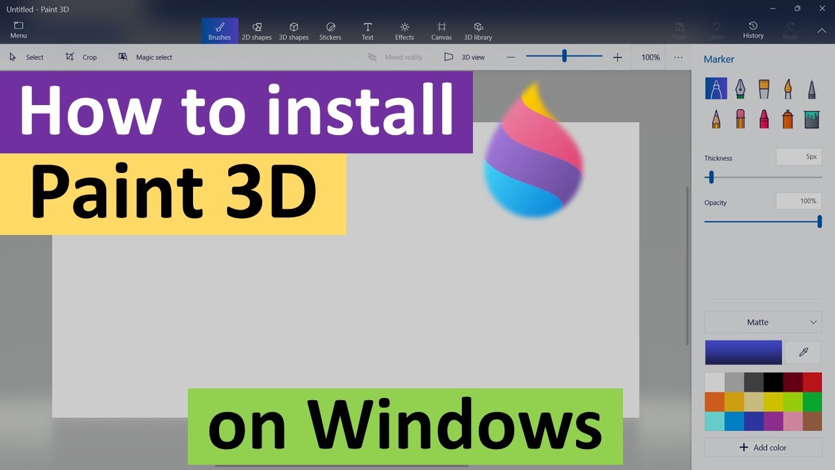Select the Eraser tool

740,118
